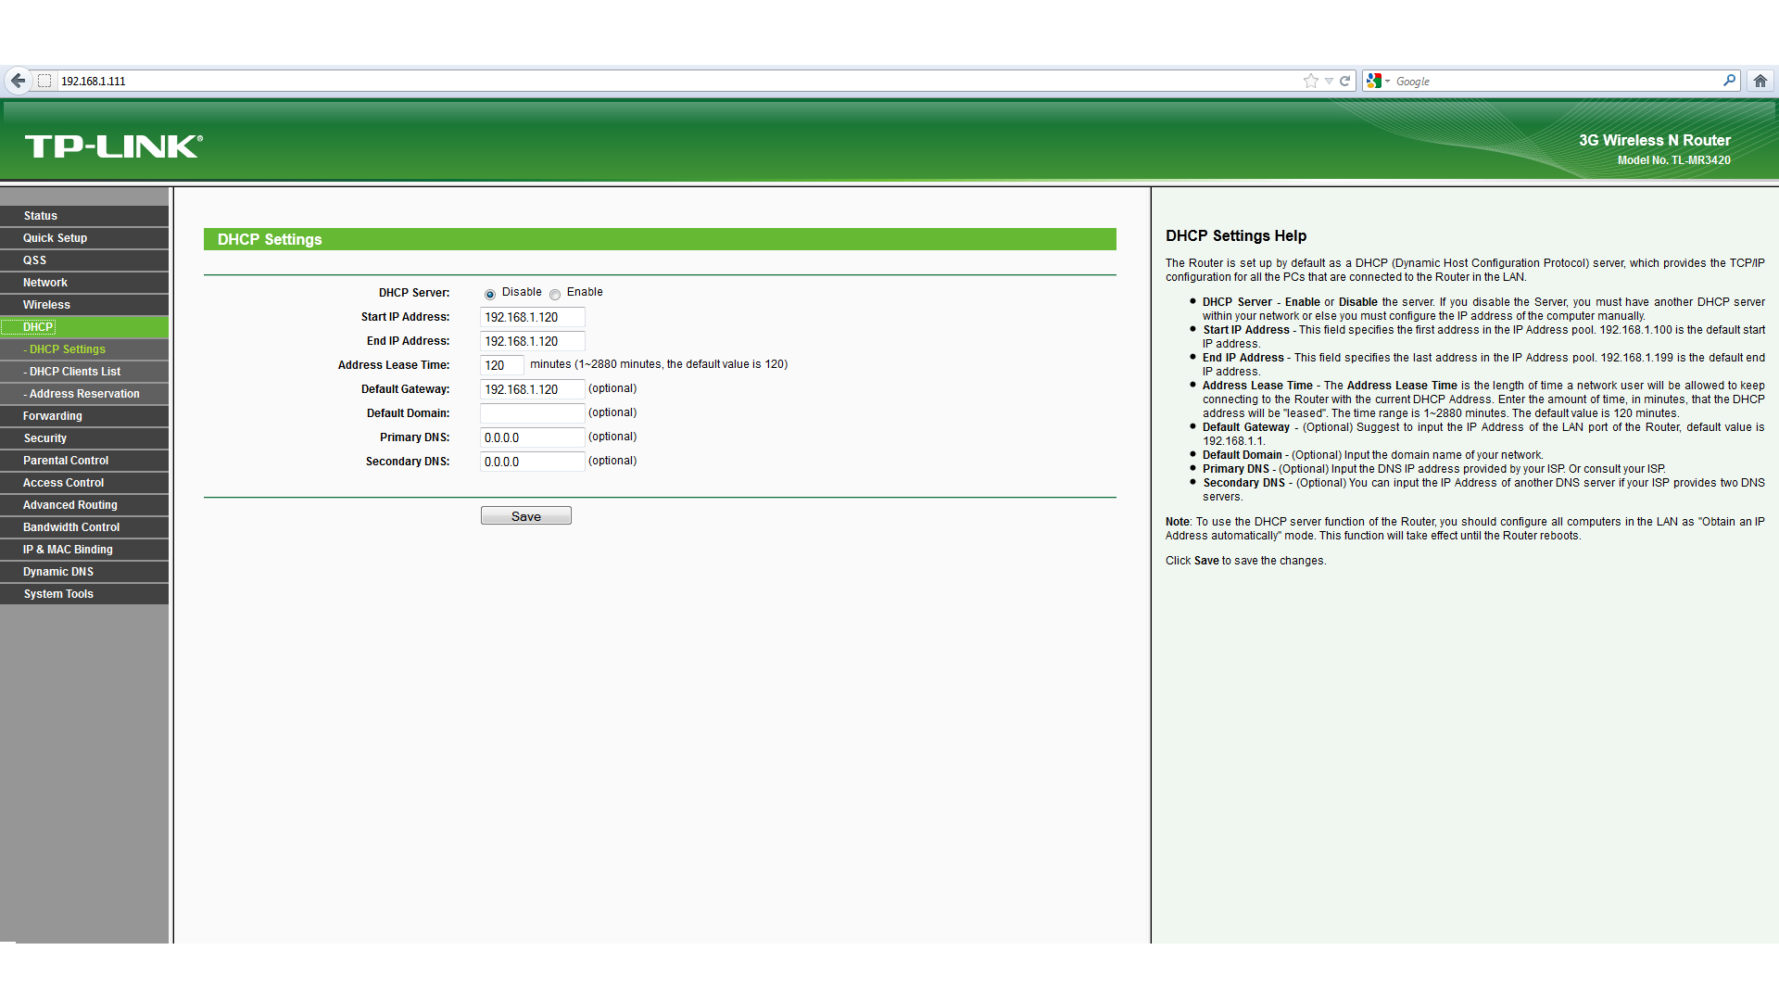This screenshot has height=1001, width=1779.
Task: Click the Start IP Address field
Action: pyautogui.click(x=532, y=317)
